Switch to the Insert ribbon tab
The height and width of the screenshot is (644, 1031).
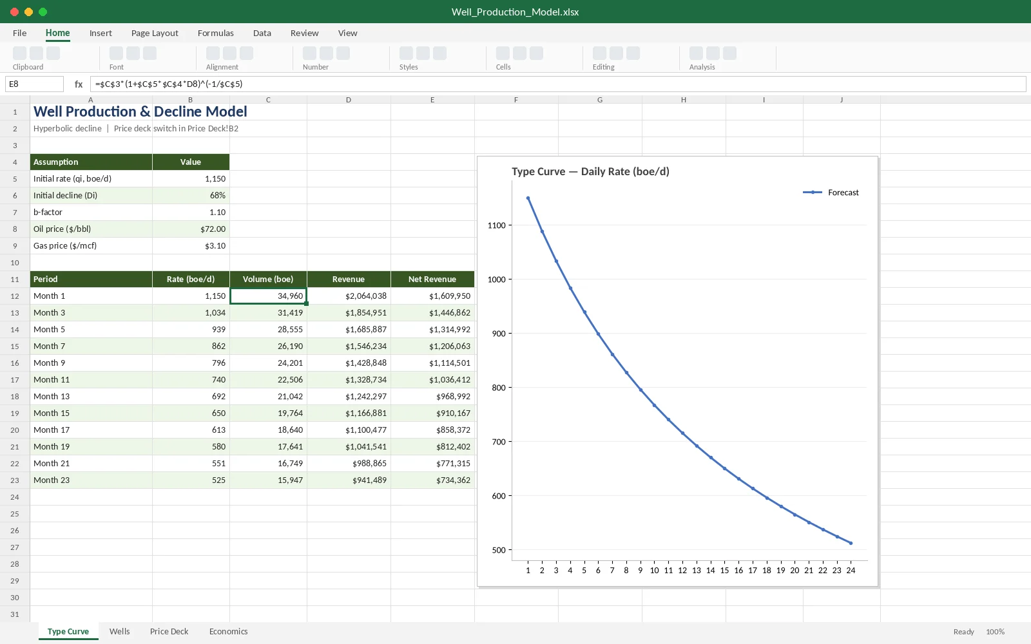click(101, 33)
